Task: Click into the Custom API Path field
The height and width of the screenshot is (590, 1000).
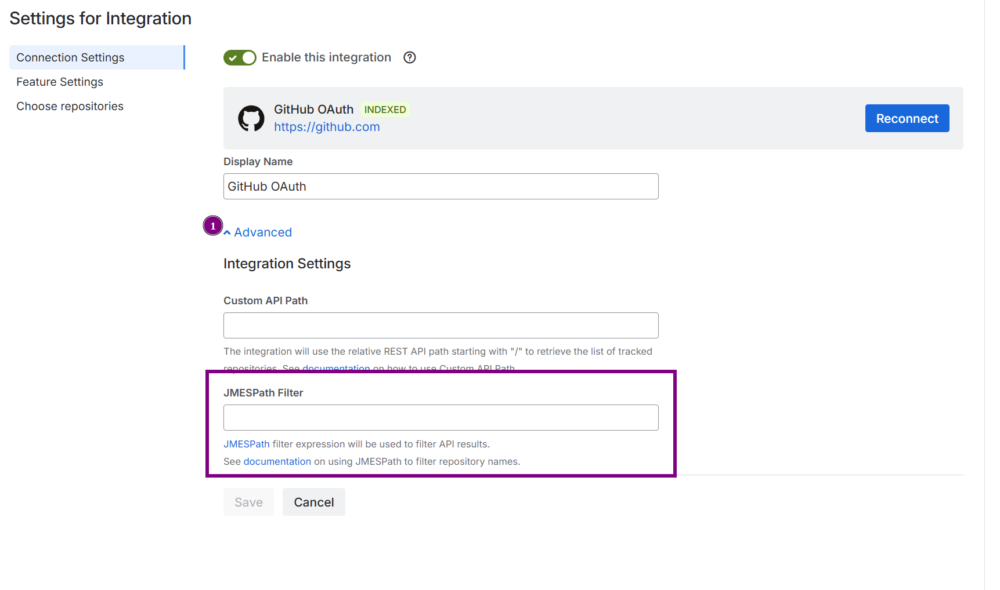Action: pyautogui.click(x=441, y=326)
